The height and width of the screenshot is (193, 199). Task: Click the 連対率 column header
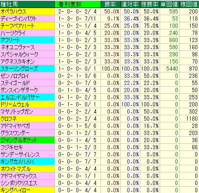[130, 4]
